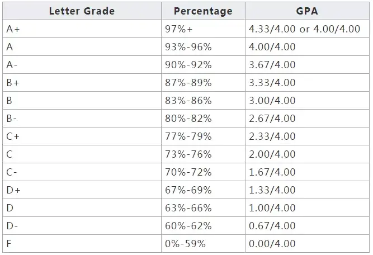Click the Letter Grade column header
The image size is (373, 255).
click(x=82, y=11)
